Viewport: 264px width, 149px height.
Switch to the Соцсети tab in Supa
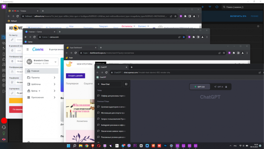pos(88,83)
